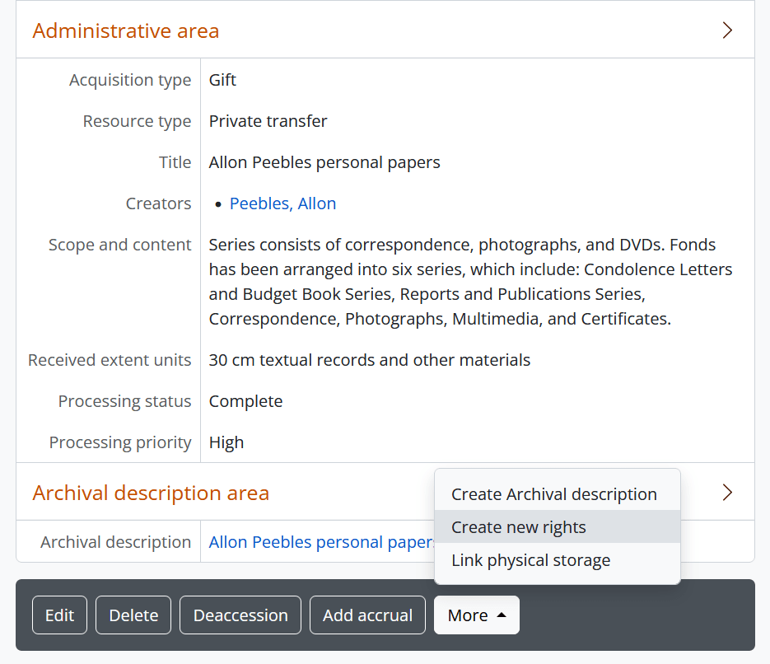Image resolution: width=770 pixels, height=664 pixels.
Task: Click the Gift acquisition type value
Action: (x=222, y=80)
